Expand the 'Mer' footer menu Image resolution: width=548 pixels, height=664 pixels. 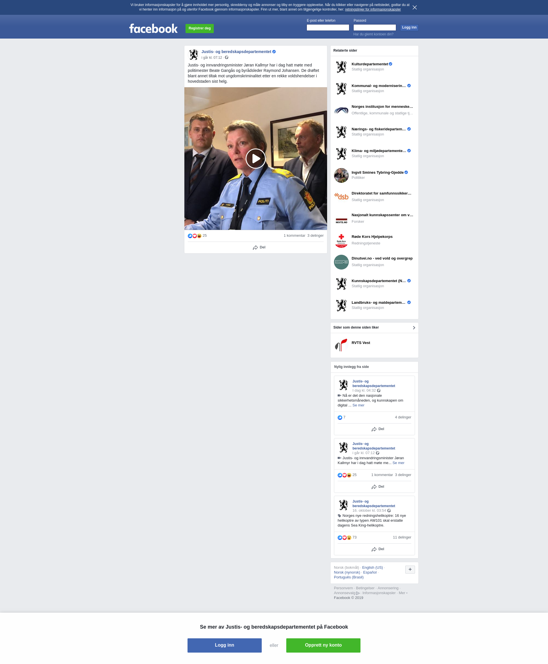[x=403, y=593]
